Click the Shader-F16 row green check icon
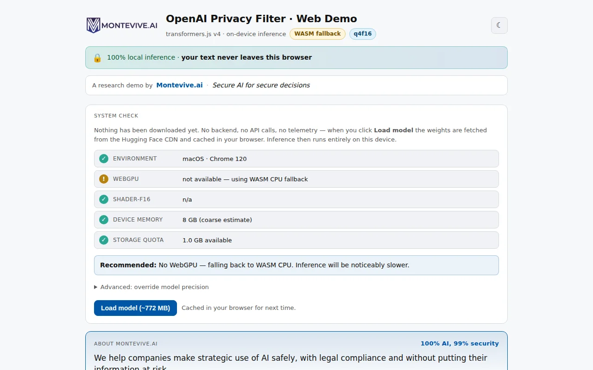 104,199
